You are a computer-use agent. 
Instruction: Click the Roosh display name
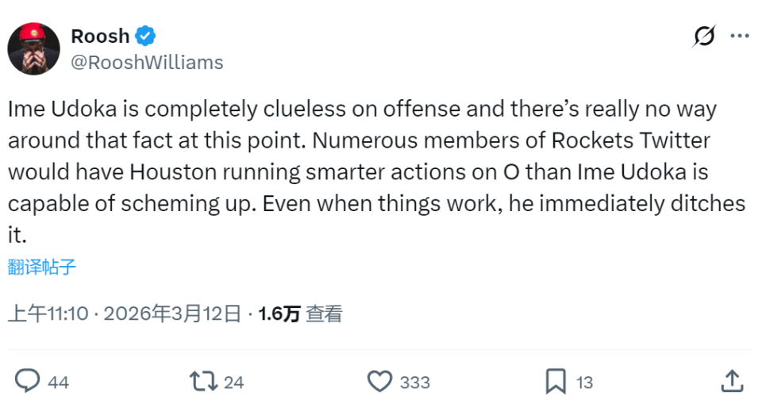[x=100, y=36]
